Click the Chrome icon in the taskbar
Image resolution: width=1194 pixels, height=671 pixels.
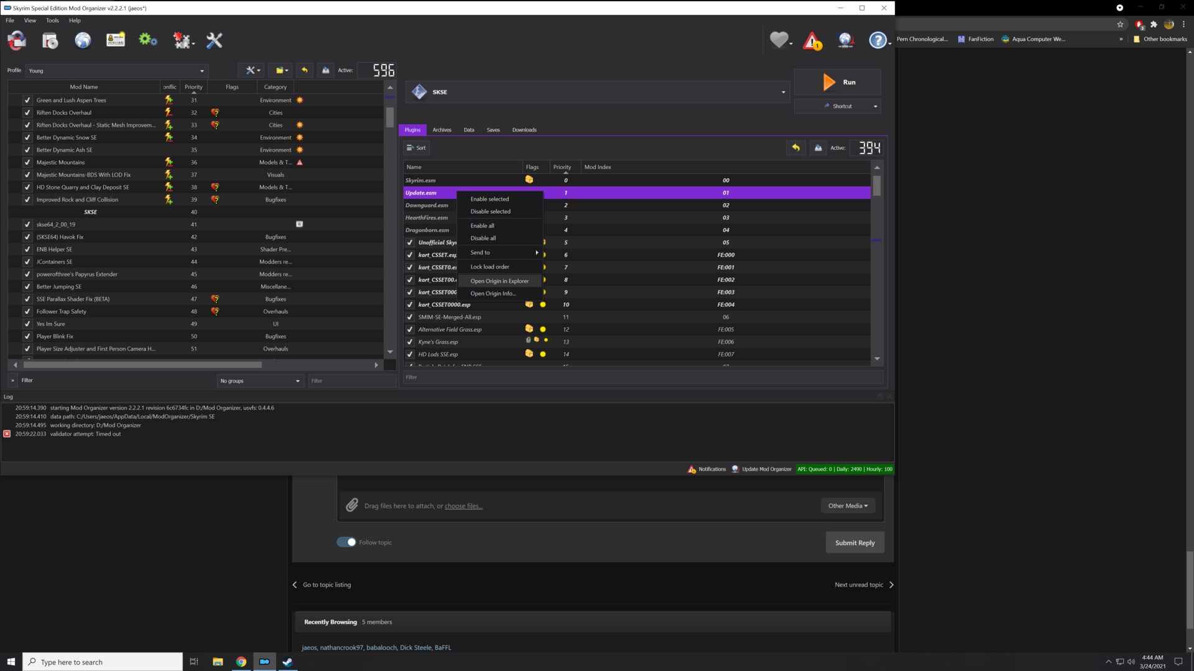[x=241, y=662]
